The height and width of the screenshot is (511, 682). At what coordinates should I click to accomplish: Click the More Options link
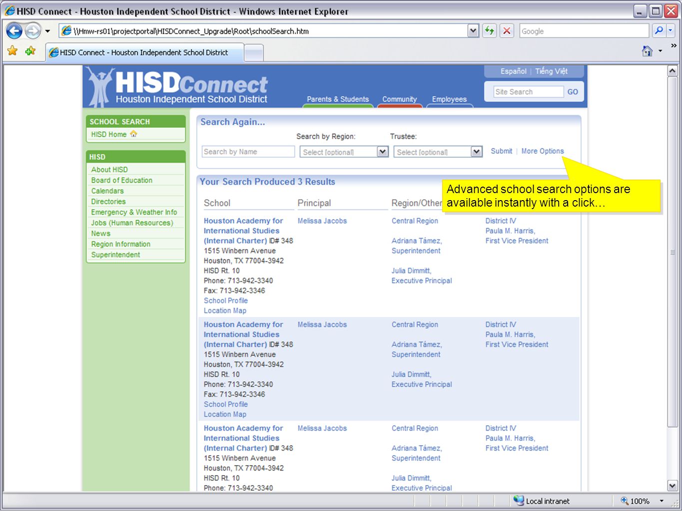[x=543, y=151]
